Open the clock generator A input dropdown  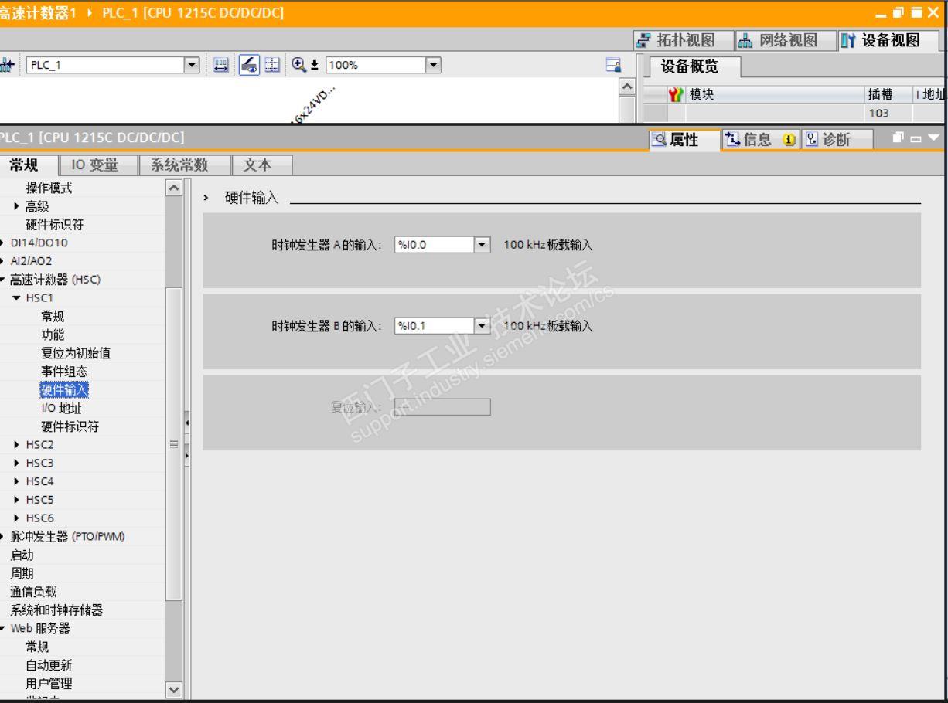tap(483, 245)
